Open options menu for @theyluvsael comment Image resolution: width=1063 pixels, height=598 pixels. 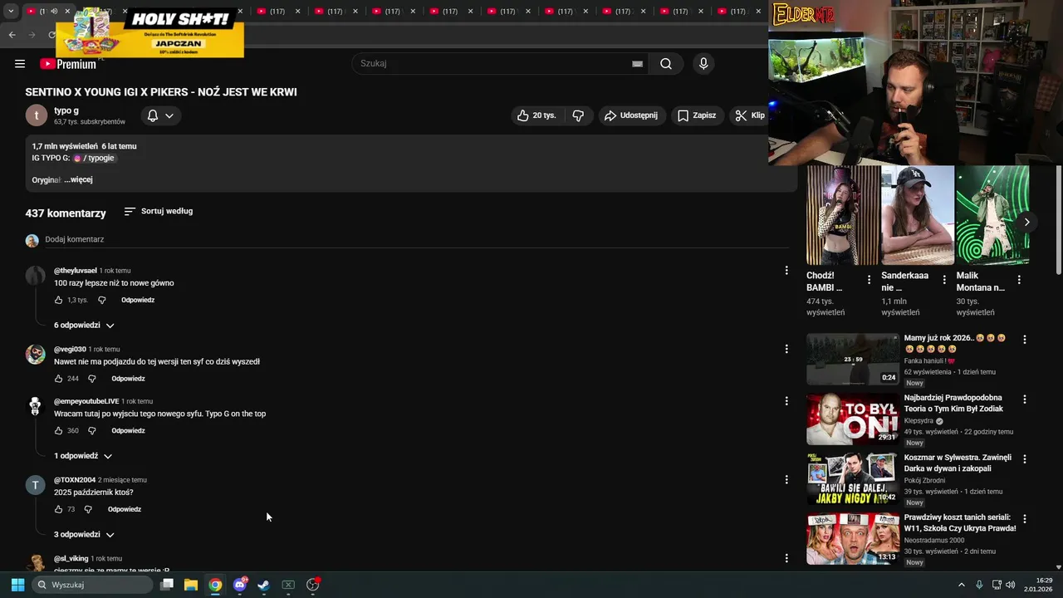click(x=786, y=270)
